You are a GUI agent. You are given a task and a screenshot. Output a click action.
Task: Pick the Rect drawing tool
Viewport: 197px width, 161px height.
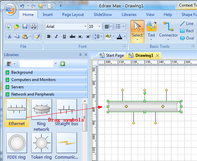click(187, 31)
